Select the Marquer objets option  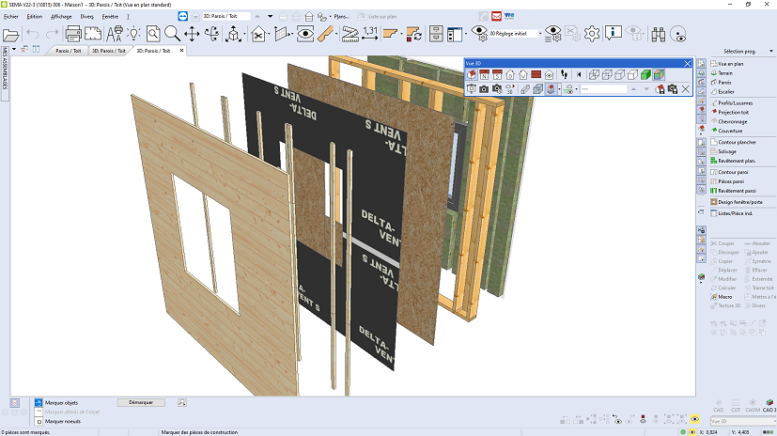(60, 402)
